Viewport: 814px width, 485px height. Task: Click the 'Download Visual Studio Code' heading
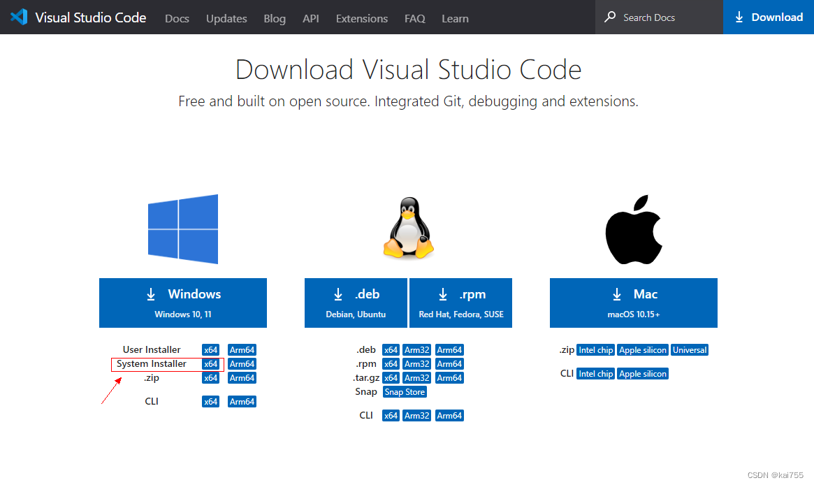409,70
